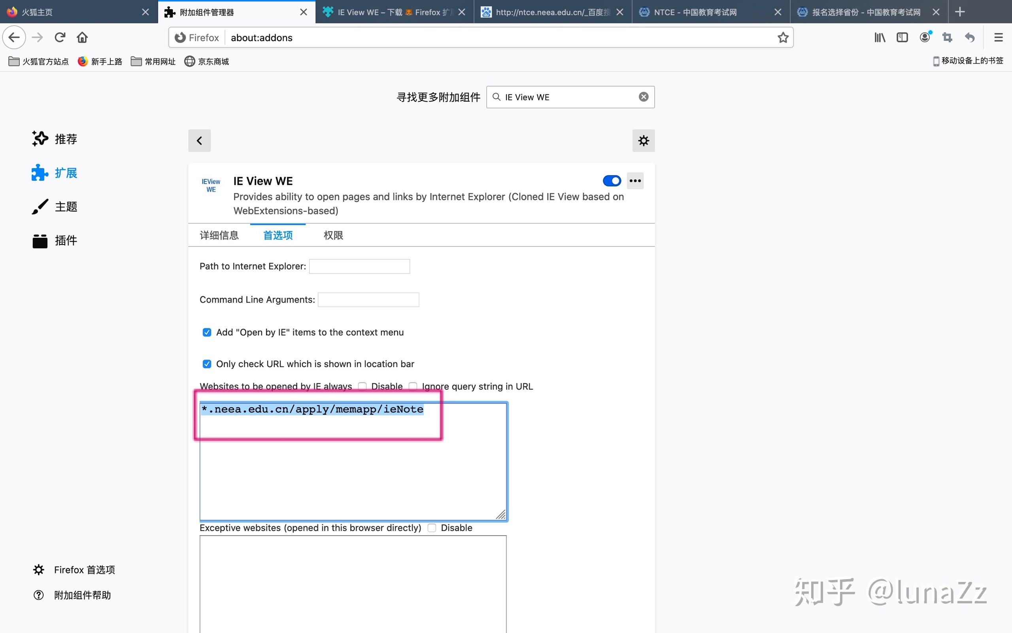Click the screenshot crop tool icon
This screenshot has width=1012, height=633.
tap(947, 38)
